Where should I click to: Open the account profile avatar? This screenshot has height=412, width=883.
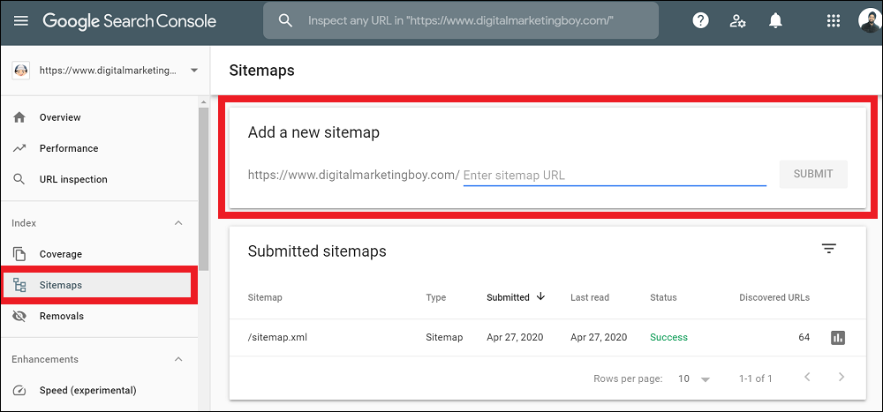(870, 21)
